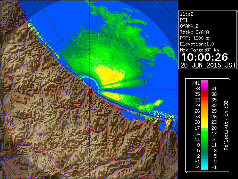Image resolution: width=238 pixels, height=179 pixels.
Task: Click the "Max Range:80 km" line
Action: coord(199,50)
